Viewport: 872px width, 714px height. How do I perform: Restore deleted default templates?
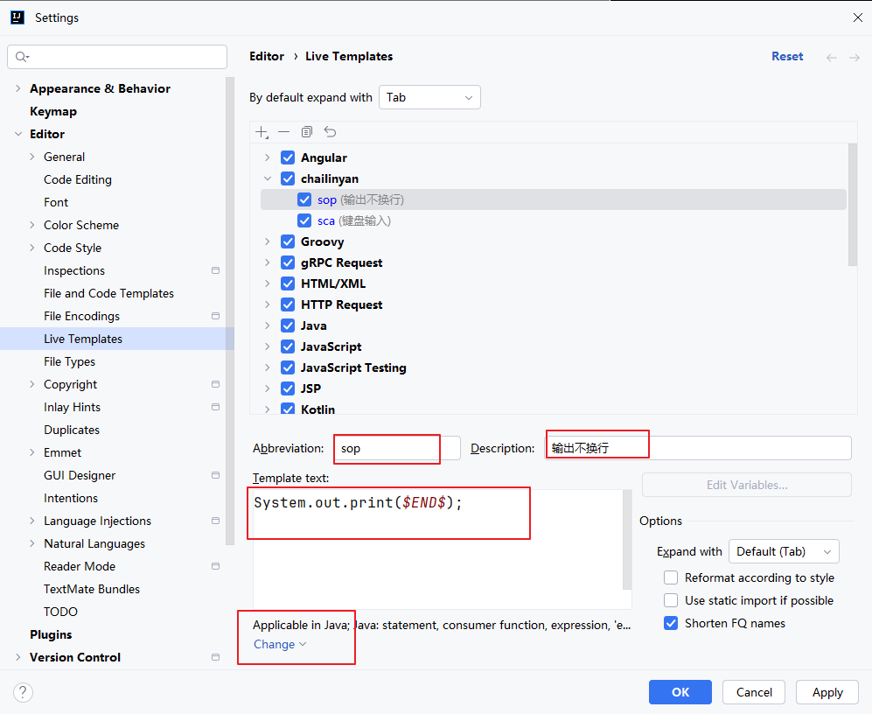coord(330,132)
